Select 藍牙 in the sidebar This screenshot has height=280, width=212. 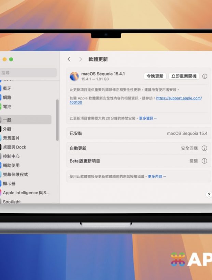(7, 88)
